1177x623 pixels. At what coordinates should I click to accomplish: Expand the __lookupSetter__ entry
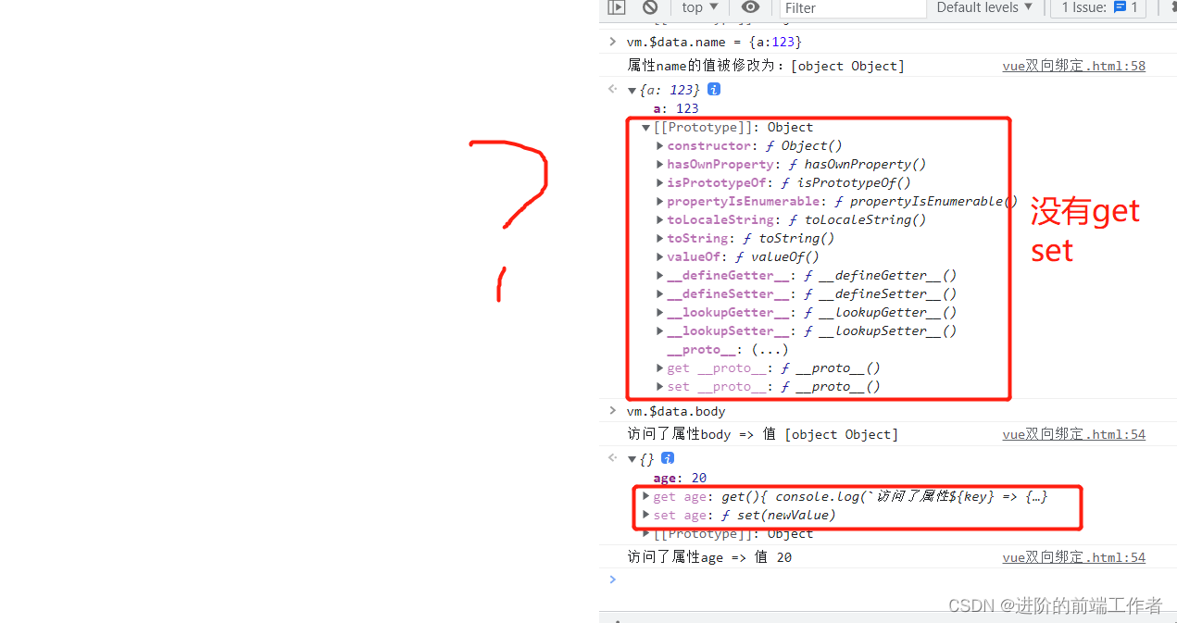tap(659, 331)
